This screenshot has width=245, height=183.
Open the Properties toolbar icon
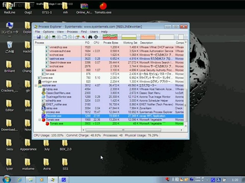(x=77, y=37)
